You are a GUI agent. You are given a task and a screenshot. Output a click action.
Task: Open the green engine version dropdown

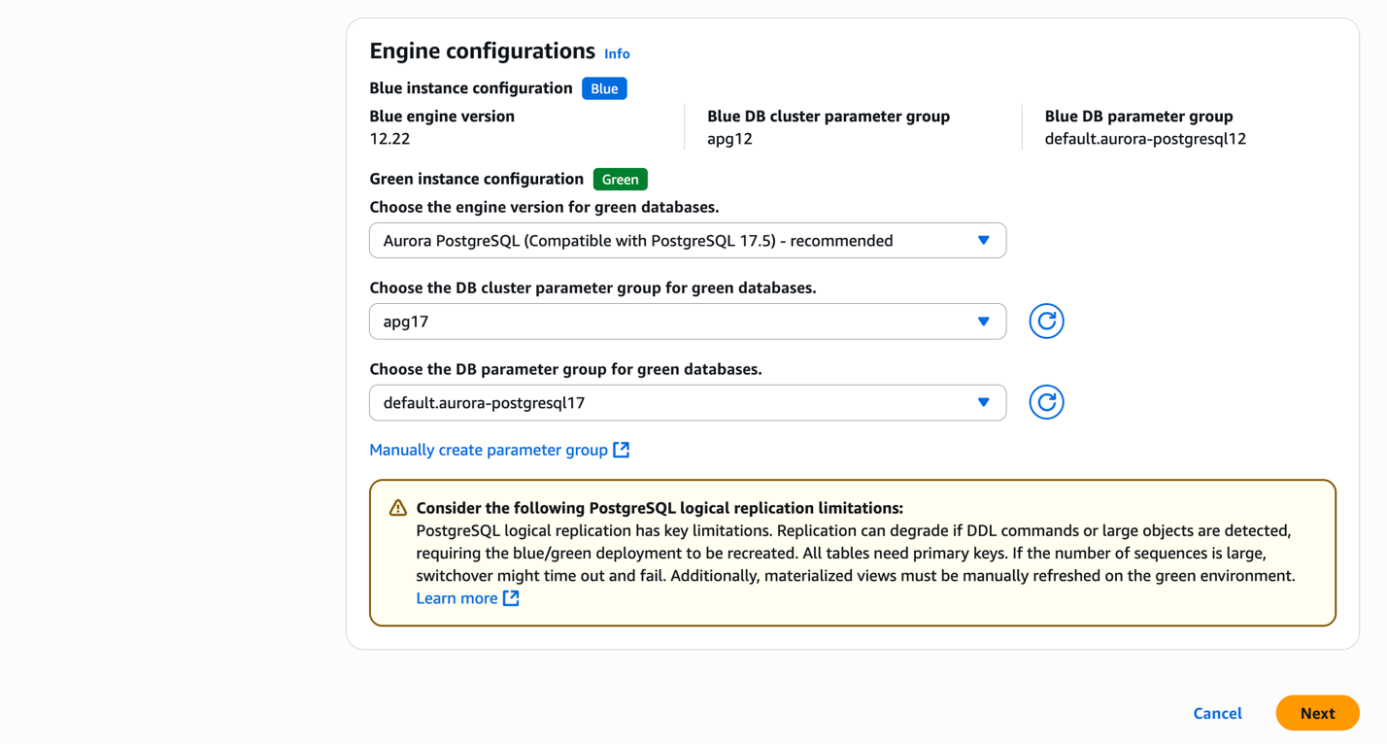click(x=688, y=241)
